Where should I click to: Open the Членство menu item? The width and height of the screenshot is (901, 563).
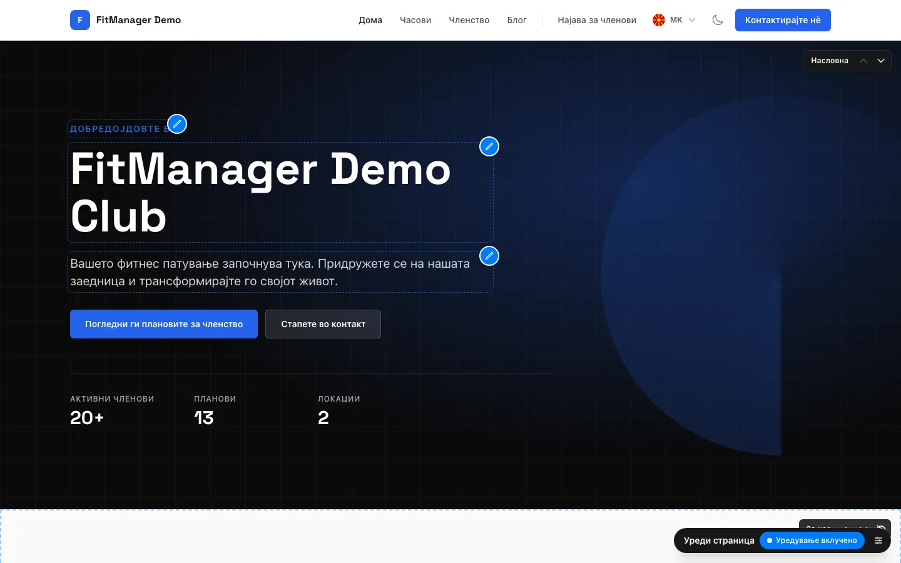469,20
